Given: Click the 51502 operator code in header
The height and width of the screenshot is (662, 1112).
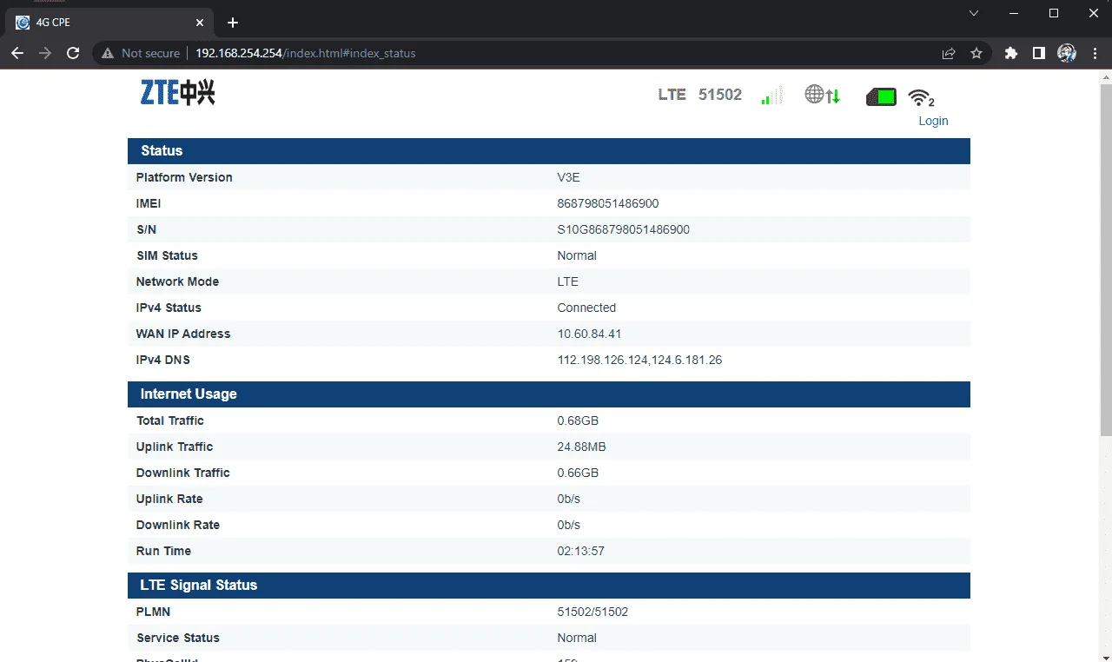Looking at the screenshot, I should [x=720, y=95].
